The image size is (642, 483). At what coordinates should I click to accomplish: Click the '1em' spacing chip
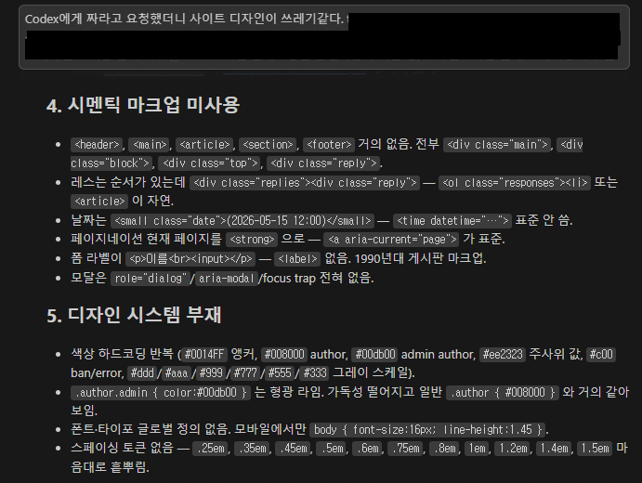tap(477, 449)
